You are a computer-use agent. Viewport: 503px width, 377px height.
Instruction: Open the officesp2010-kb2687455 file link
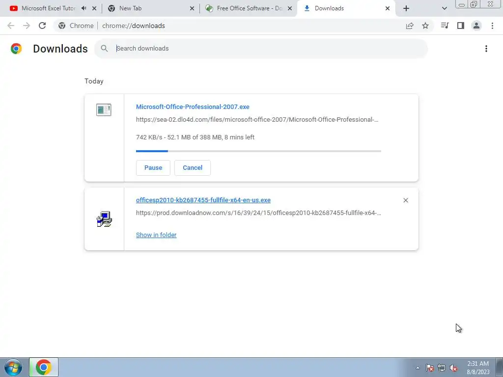pos(203,200)
